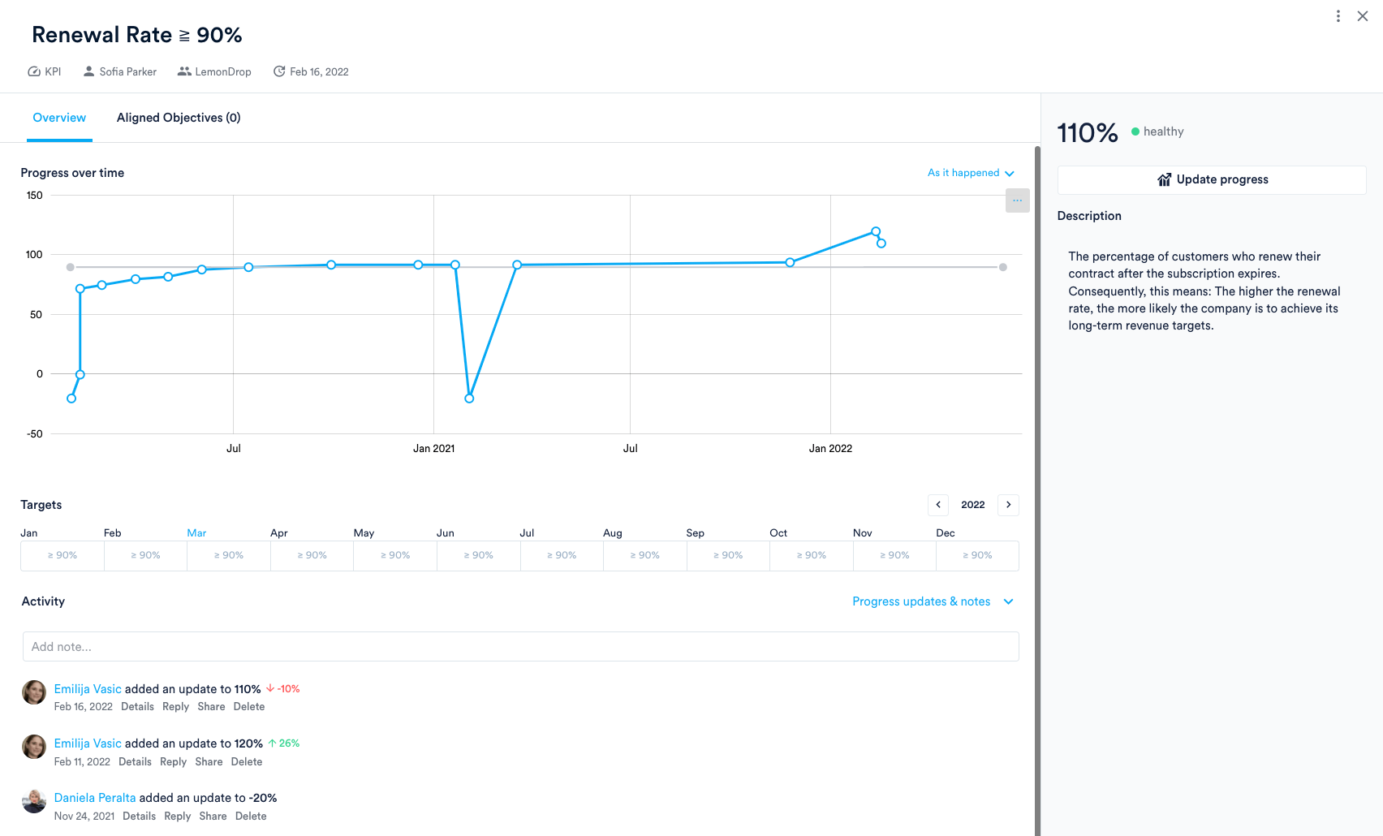Viewport: 1383px width, 836px height.
Task: Select the Overview tab
Action: pos(58,118)
